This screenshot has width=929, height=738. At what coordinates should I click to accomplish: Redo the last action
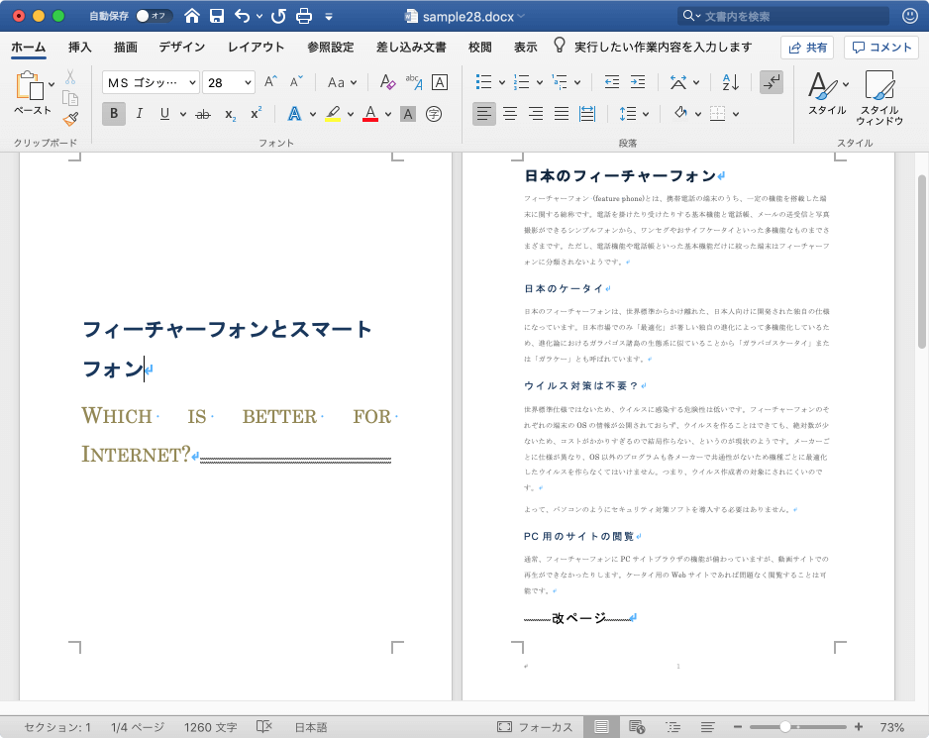(x=278, y=16)
